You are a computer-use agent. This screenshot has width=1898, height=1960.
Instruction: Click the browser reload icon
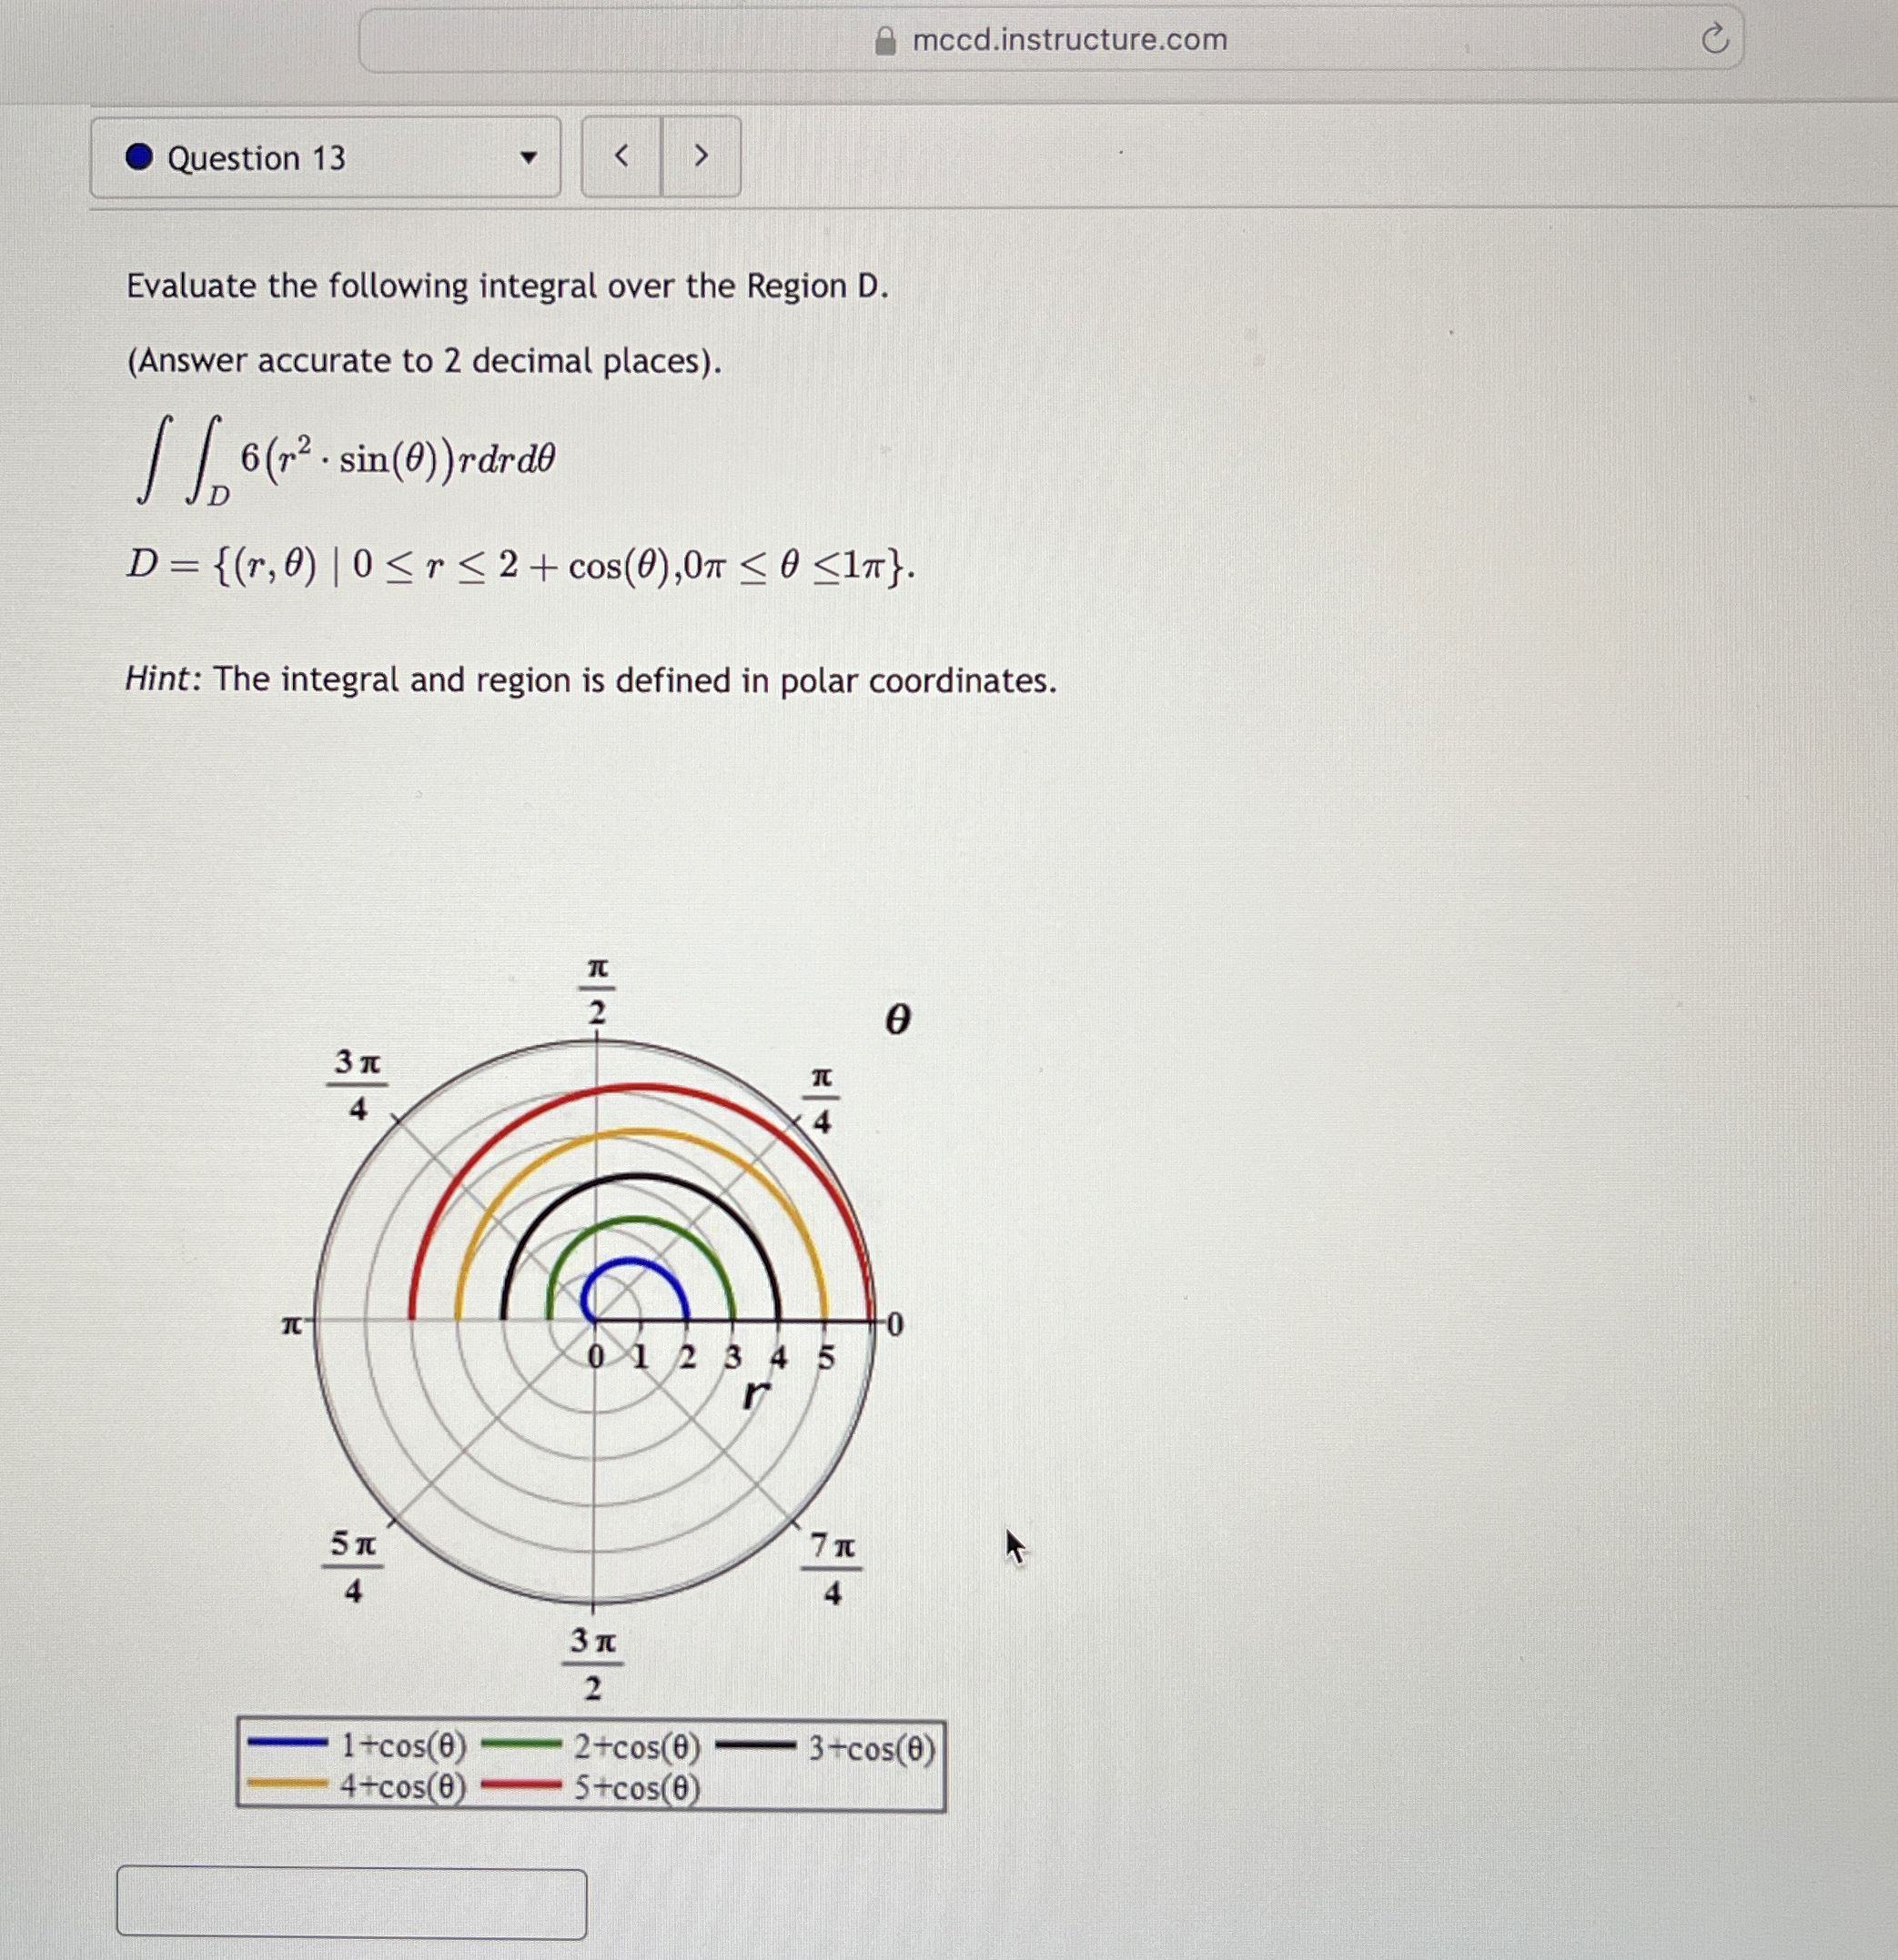coord(1714,40)
